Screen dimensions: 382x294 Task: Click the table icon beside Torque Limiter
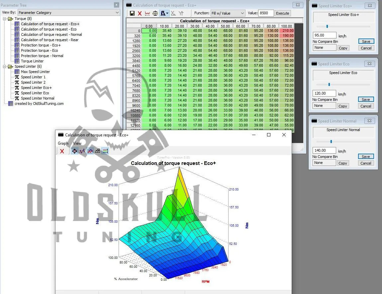pos(17,61)
